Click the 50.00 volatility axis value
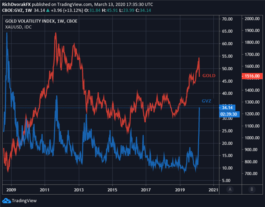Viewport: 265px width, 207px height. 227,69
